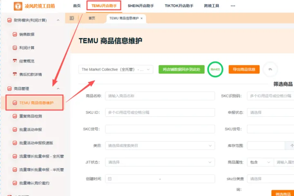The width and height of the screenshot is (294, 196).
Task: Open the 商品属性 包含 dropdown
Action: point(261,162)
